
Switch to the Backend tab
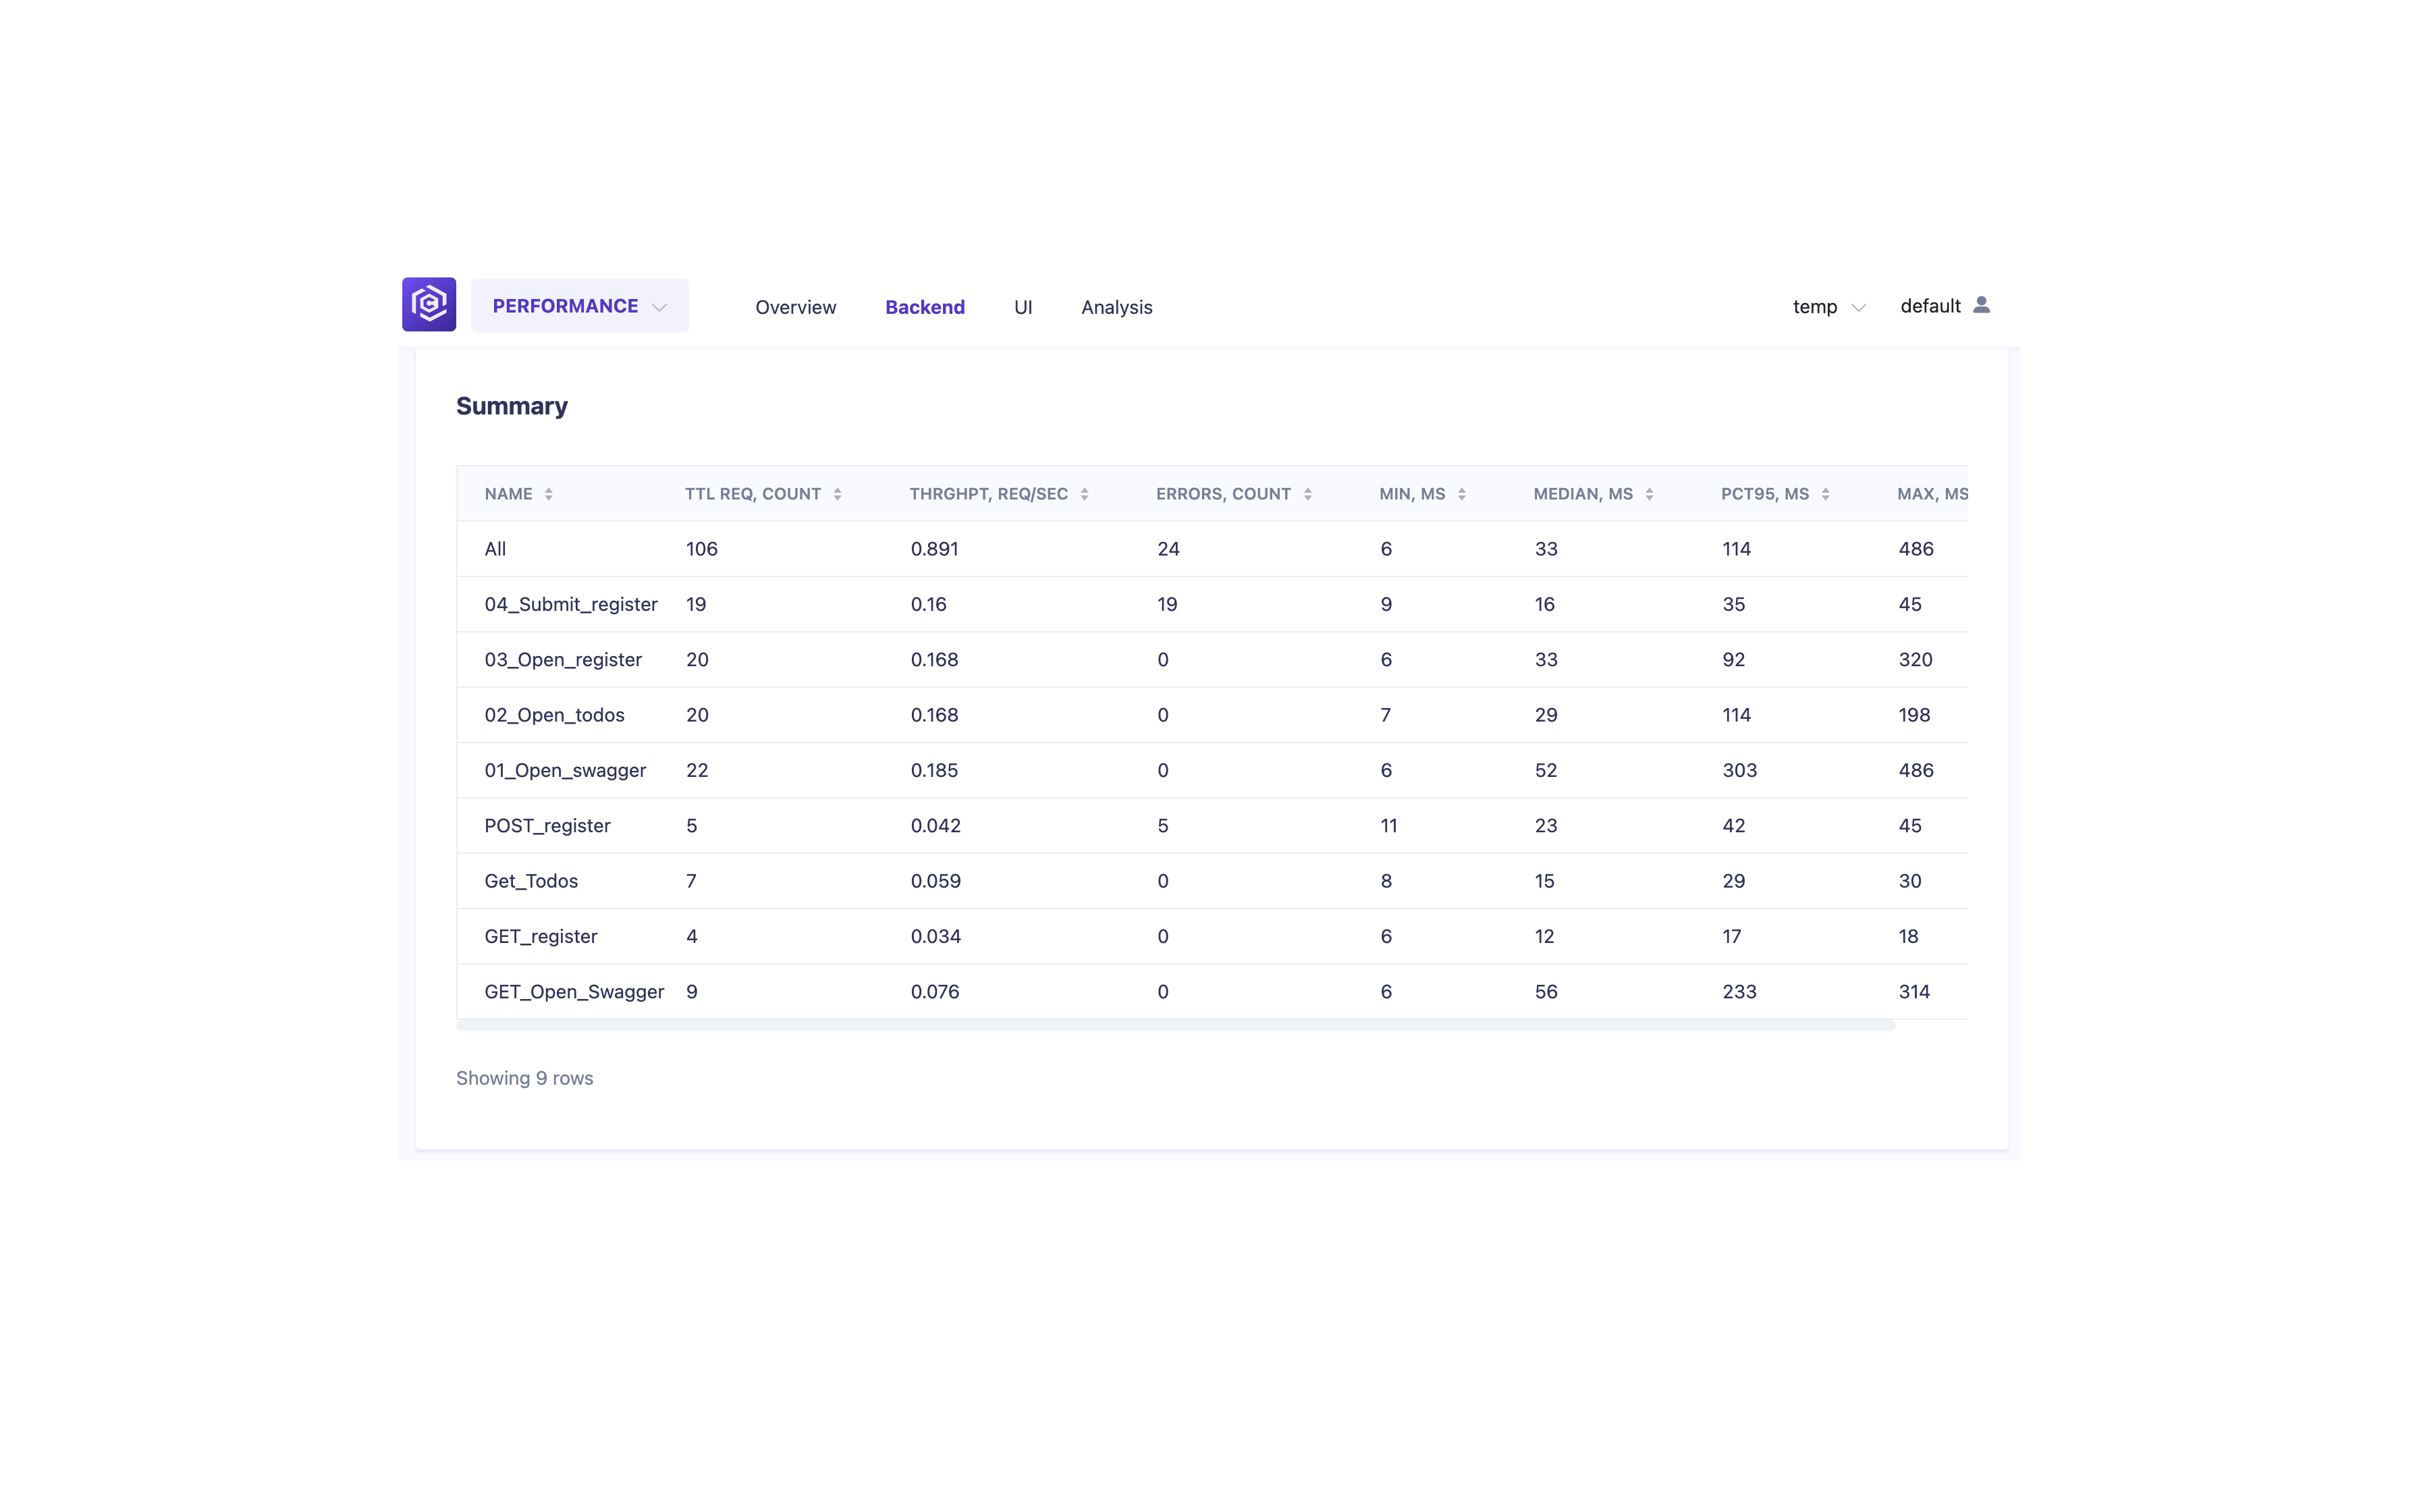click(925, 307)
